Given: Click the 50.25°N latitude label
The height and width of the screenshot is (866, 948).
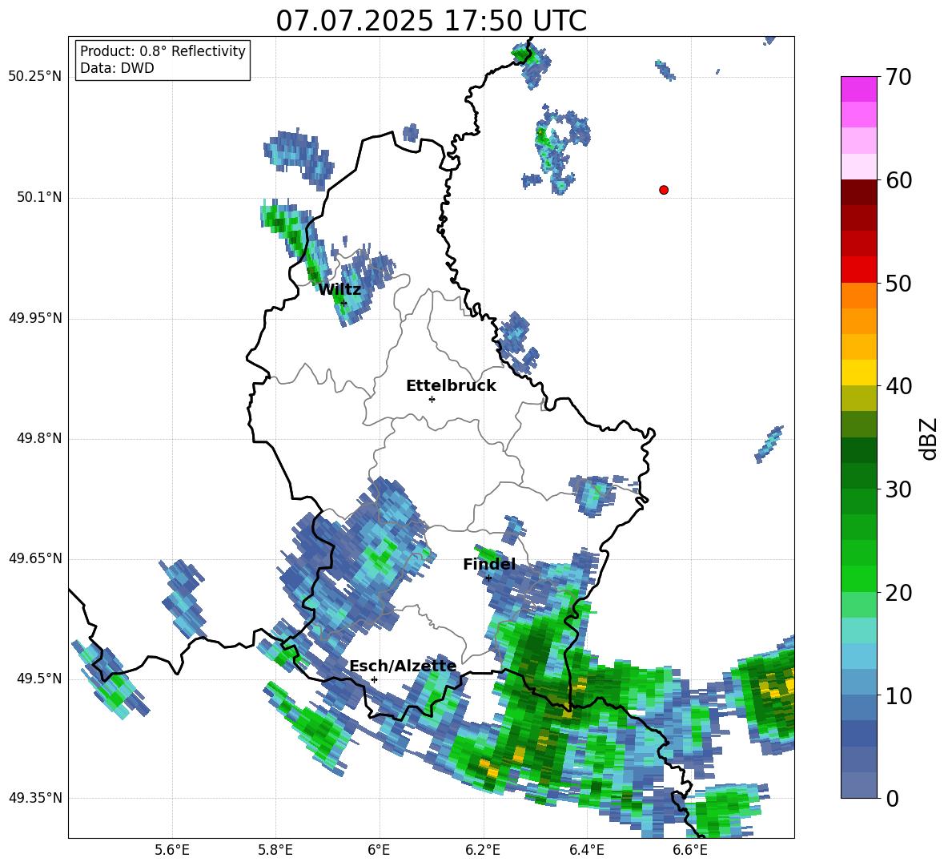Looking at the screenshot, I should (35, 77).
